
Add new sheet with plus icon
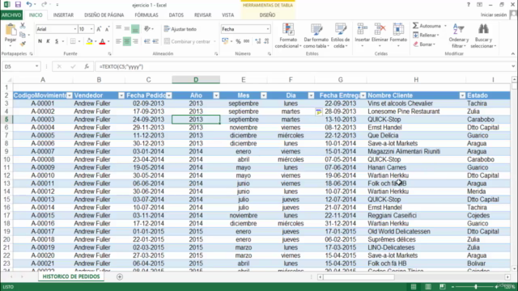coord(120,276)
